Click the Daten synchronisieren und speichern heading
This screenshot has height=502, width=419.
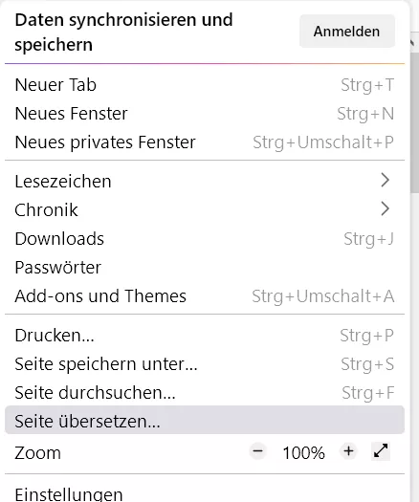pos(123,32)
